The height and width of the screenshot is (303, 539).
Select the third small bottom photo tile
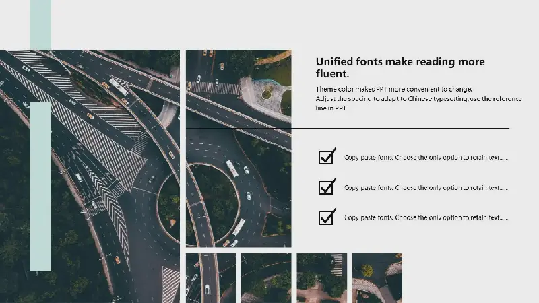[x=321, y=277]
